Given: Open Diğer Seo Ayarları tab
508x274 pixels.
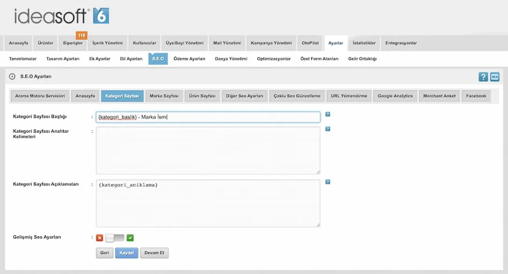Looking at the screenshot, I should point(245,96).
